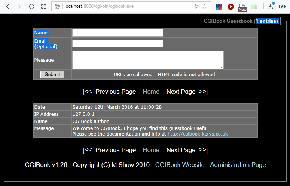290x186 pixels.
Task: Click the highlighted '1 entries)' text
Action: click(x=267, y=21)
